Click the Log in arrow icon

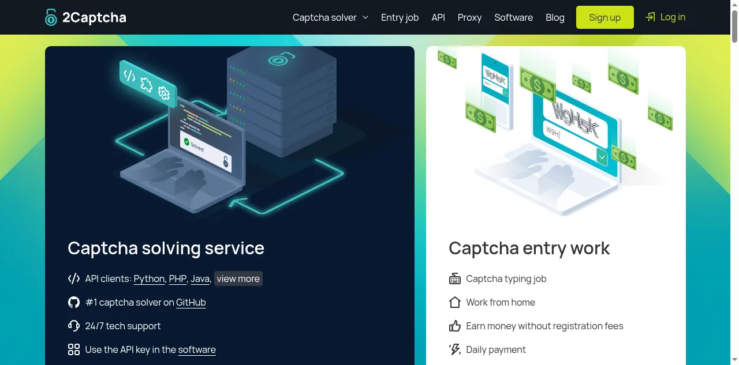point(651,17)
